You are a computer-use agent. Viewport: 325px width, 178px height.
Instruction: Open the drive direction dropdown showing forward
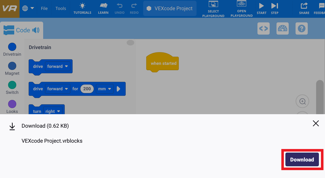click(58, 66)
